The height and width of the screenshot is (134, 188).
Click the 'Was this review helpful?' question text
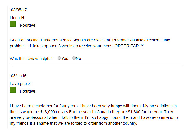[32, 59]
